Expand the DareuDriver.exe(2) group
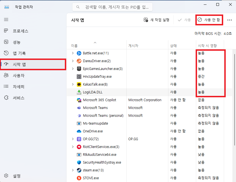 73,61
